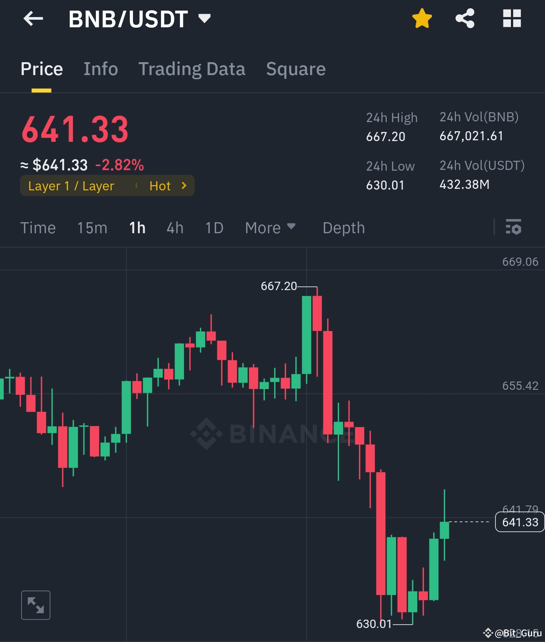Open the share options
Screen dimensions: 545x642
(465, 19)
